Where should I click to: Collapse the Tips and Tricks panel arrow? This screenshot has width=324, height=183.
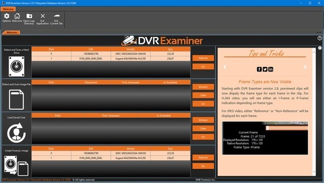pos(319,48)
